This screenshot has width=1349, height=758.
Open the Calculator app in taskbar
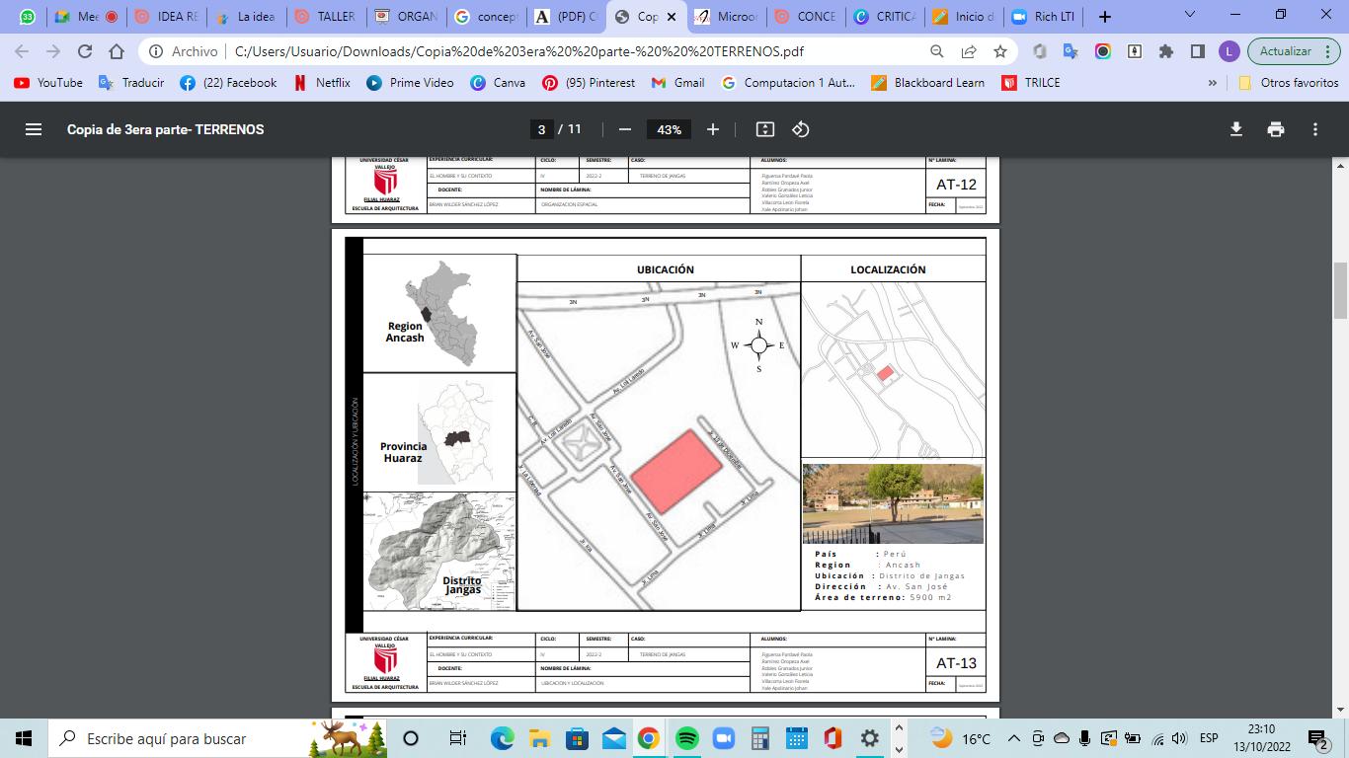click(760, 738)
